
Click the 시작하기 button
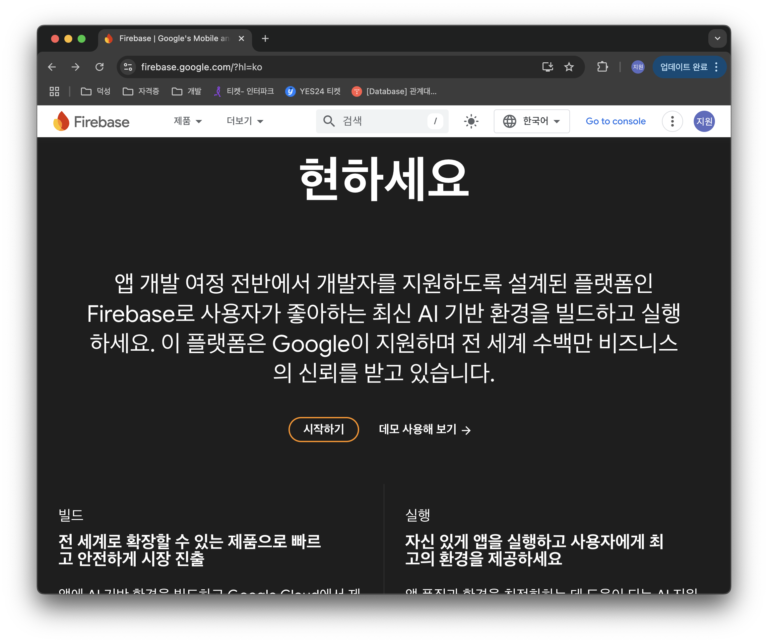(x=323, y=429)
